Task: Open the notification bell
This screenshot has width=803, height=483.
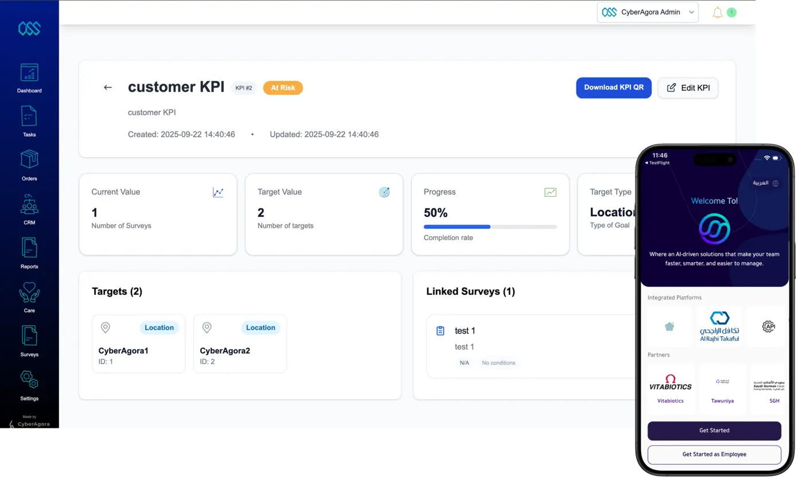Action: point(717,11)
